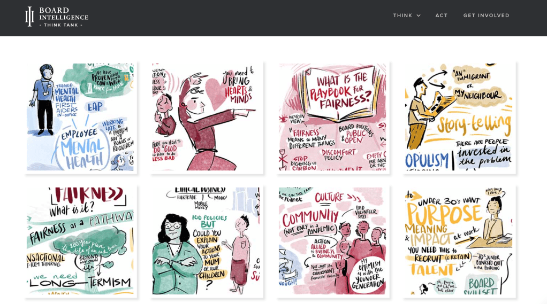The image size is (547, 304).
Task: Open the THINK navigation menu
Action: point(402,15)
